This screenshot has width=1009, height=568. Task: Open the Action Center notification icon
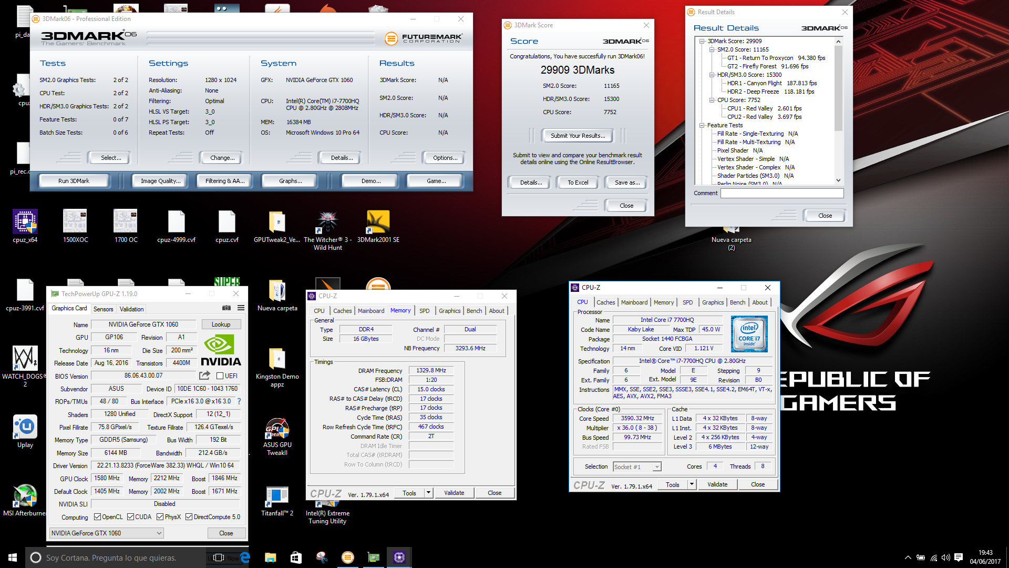tap(959, 557)
